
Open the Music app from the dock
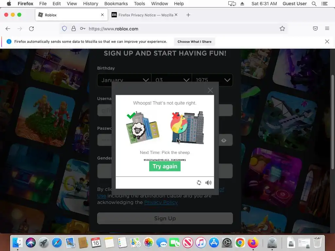201,243
